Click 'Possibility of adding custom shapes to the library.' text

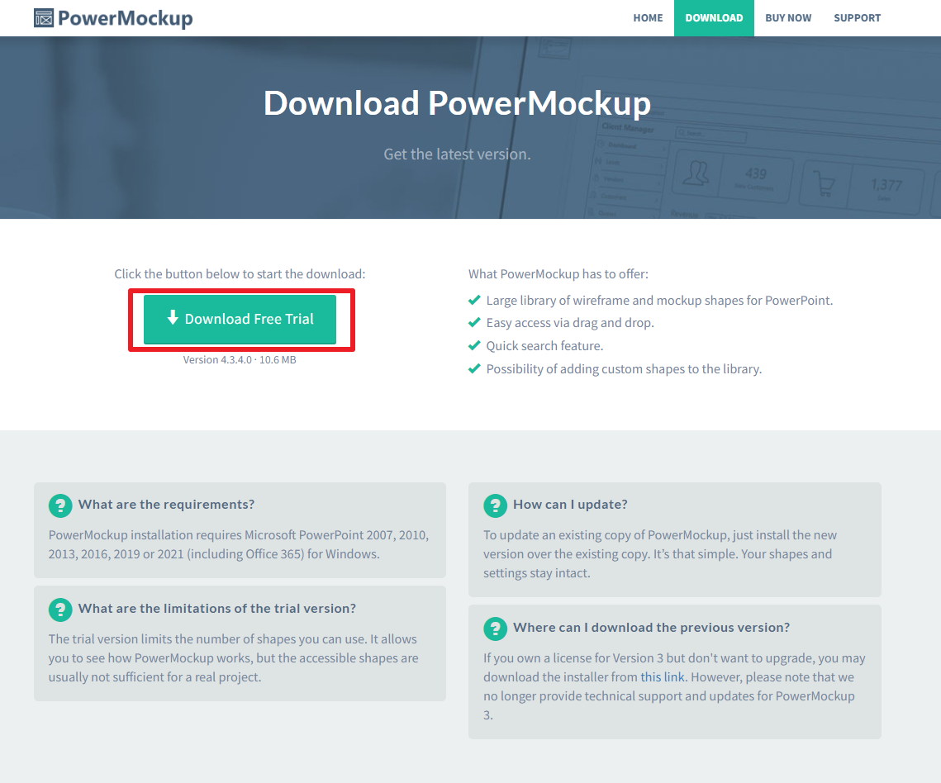[x=624, y=368]
